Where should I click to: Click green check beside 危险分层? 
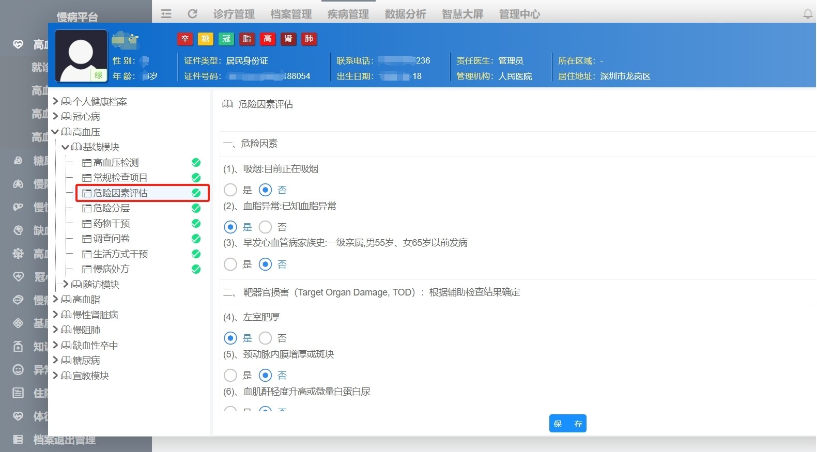coord(196,208)
